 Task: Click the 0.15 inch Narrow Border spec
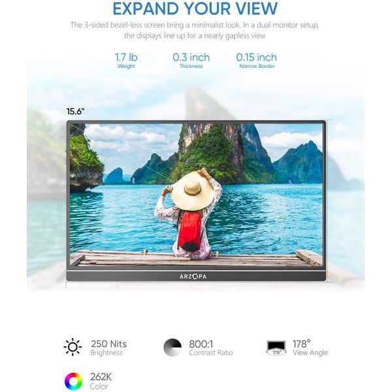pyautogui.click(x=257, y=60)
